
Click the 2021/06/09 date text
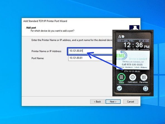tap(133, 49)
